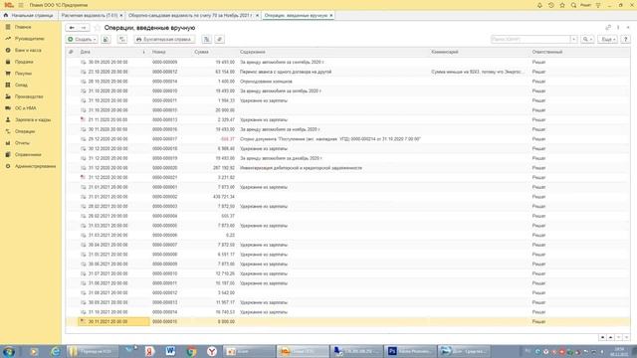Expand the search magnifier dropdown button
This screenshot has height=358, width=637.
587,40
